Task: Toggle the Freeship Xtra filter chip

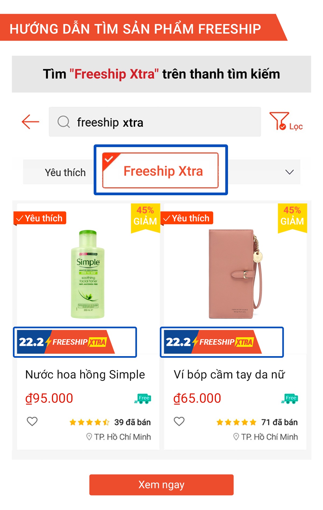Action: pyautogui.click(x=161, y=171)
